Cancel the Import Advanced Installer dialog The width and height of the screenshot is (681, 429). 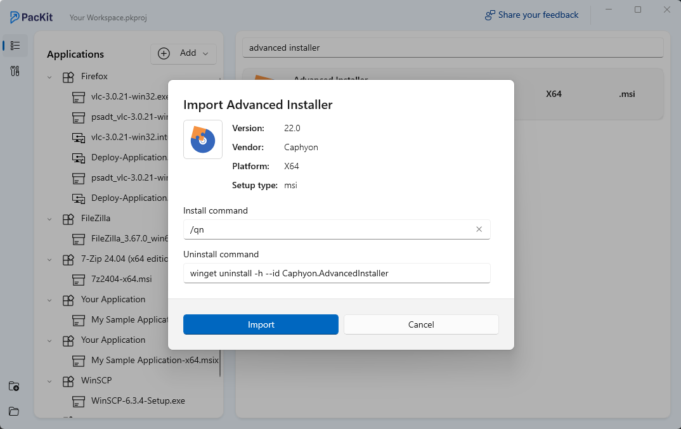pyautogui.click(x=421, y=324)
